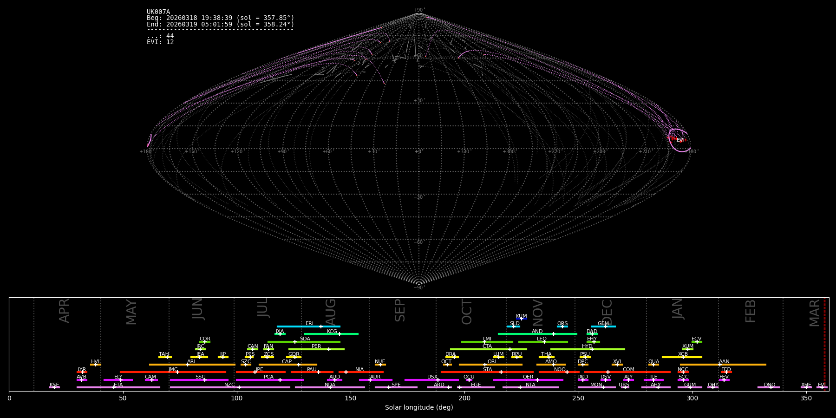
Task: Click the SSG purple activity bar
Action: coord(199,380)
